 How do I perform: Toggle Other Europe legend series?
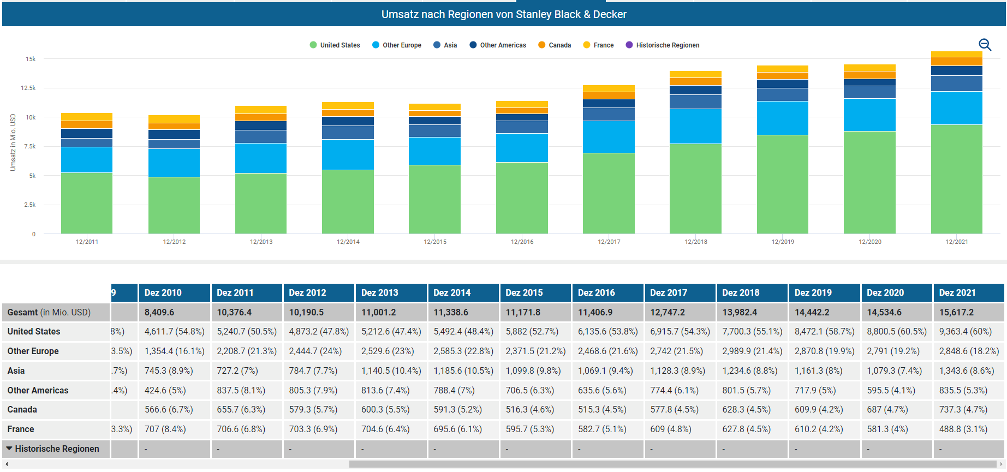click(396, 45)
